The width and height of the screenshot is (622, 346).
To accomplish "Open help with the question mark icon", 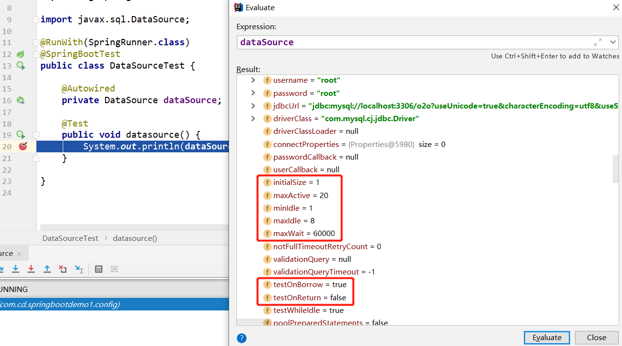I will [x=242, y=338].
